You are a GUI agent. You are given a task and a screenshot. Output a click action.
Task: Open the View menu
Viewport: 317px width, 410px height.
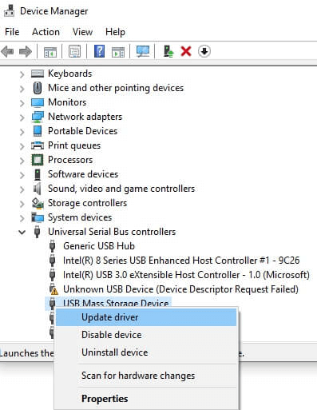coord(83,32)
